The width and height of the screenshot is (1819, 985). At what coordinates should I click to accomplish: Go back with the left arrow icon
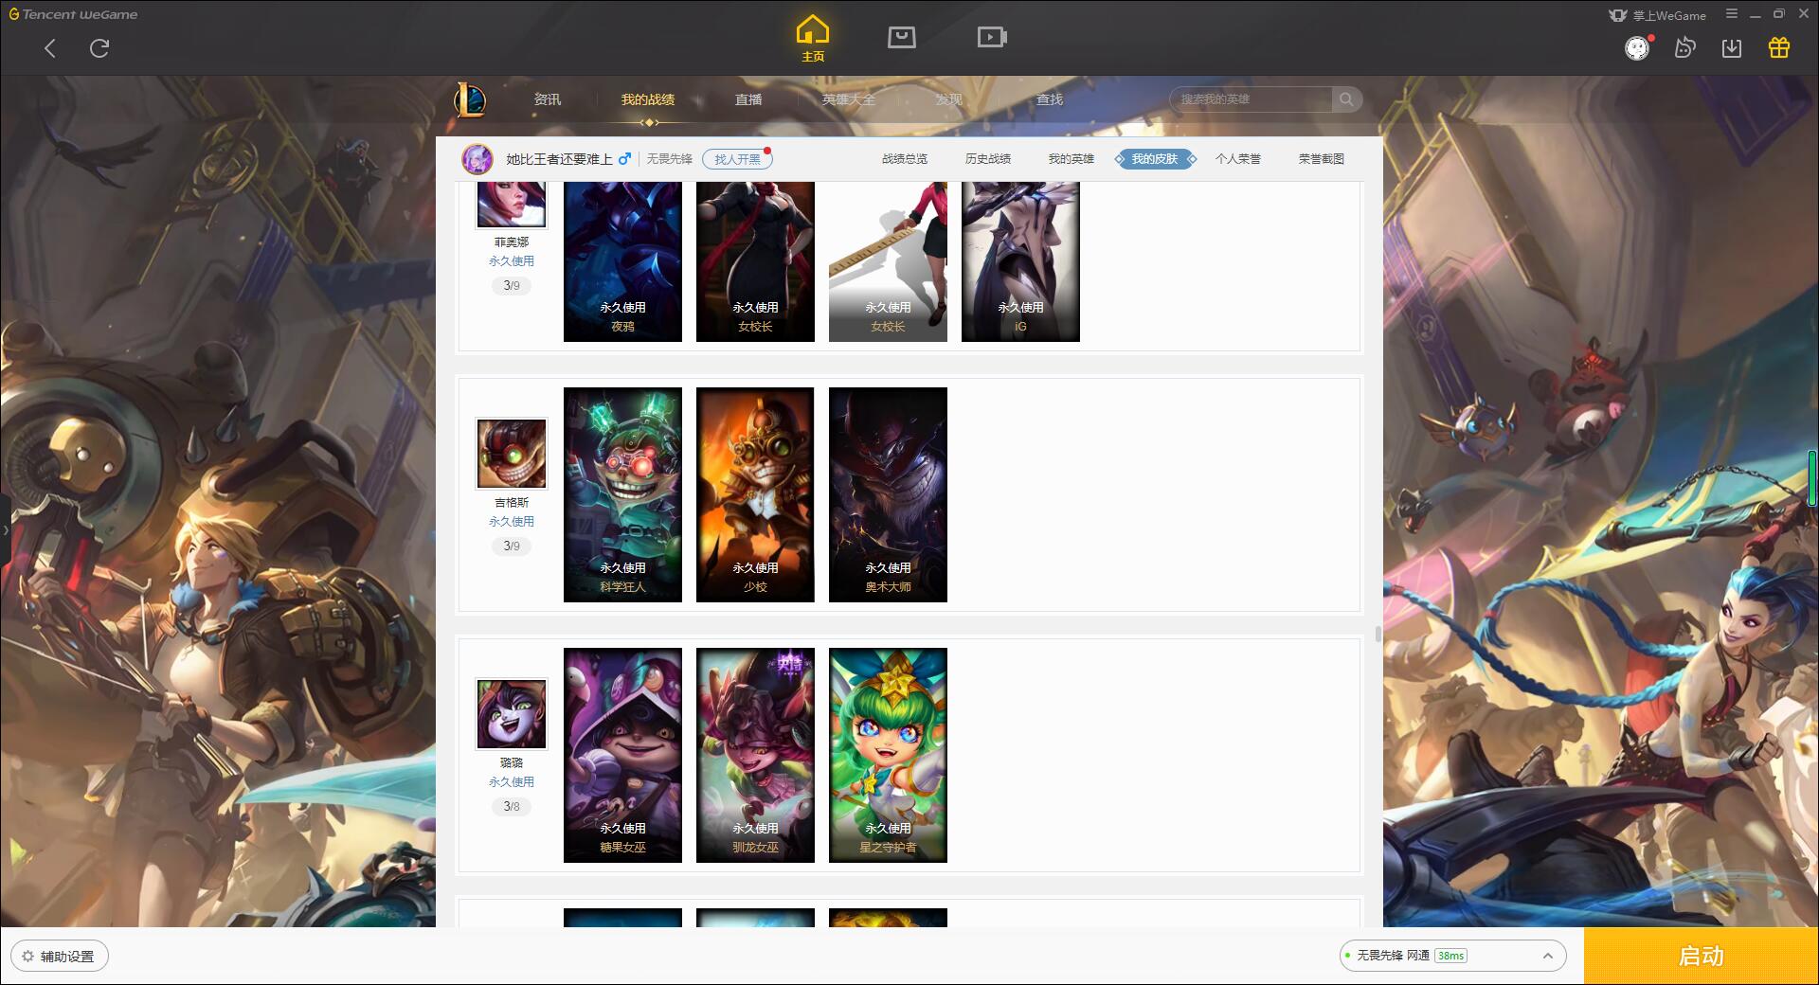tap(50, 48)
